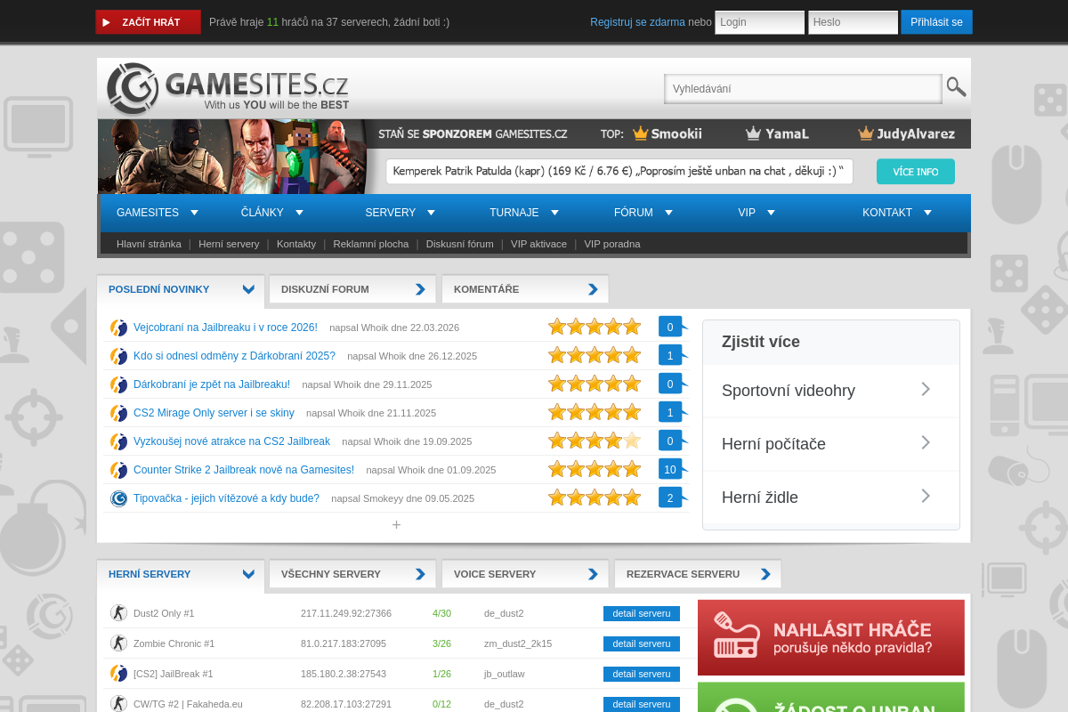This screenshot has width=1068, height=712.
Task: Click the GameSites.cz logo
Action: (227, 88)
